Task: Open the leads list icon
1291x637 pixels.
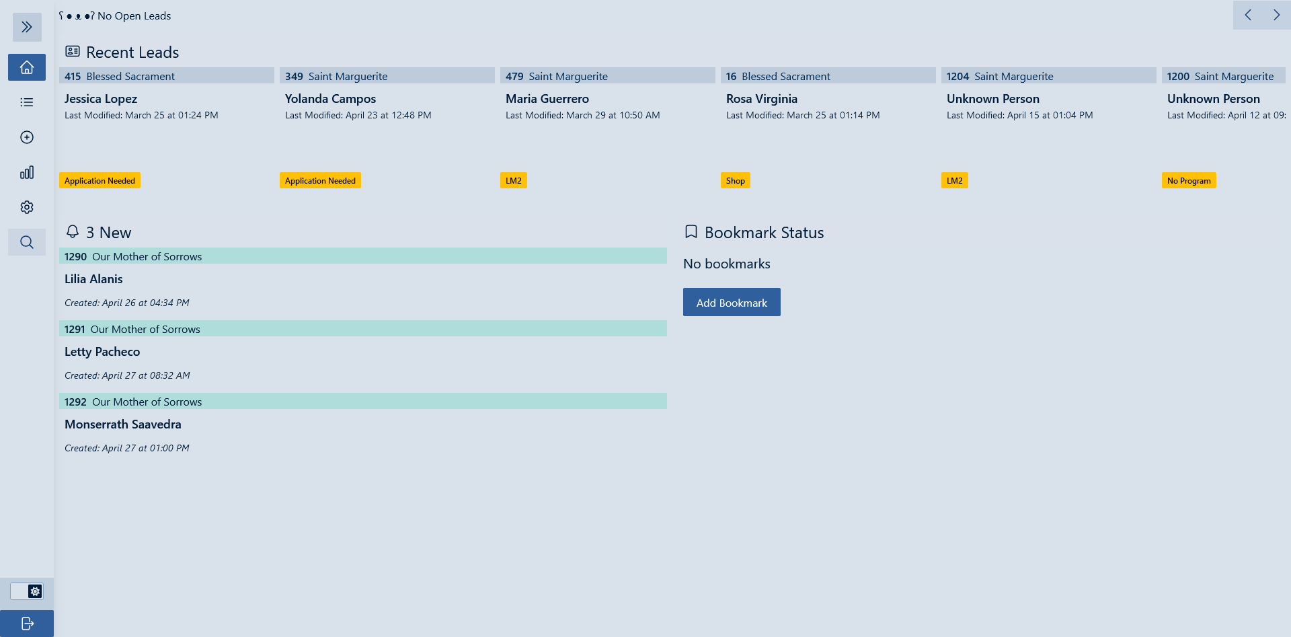Action: click(27, 102)
